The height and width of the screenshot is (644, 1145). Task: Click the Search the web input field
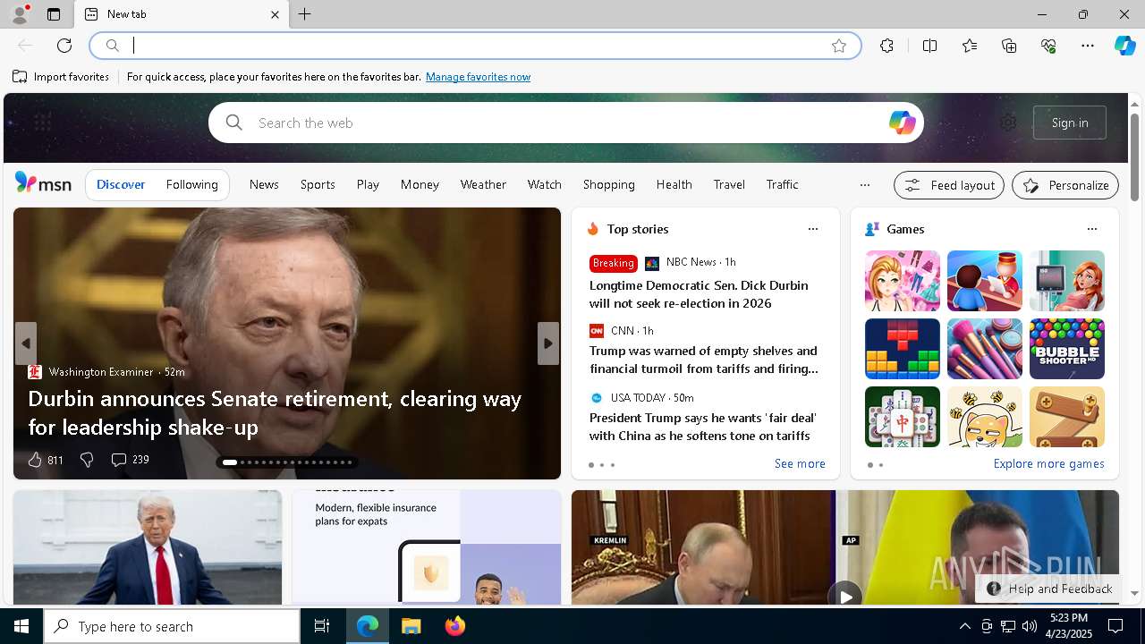[x=565, y=123]
